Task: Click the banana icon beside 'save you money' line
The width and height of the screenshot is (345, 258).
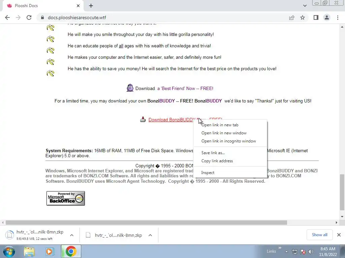Action: pos(51,73)
